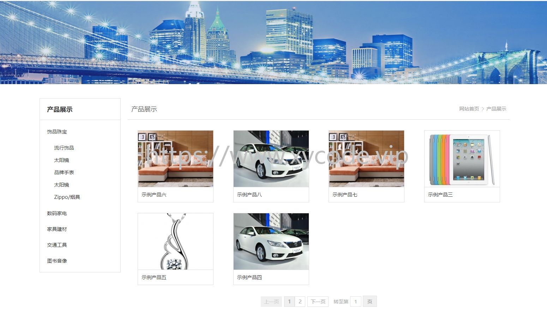Click the 下一页 next page button
Image resolution: width=547 pixels, height=315 pixels.
coord(318,302)
